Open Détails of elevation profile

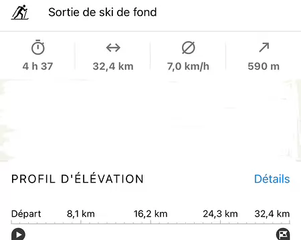click(272, 179)
